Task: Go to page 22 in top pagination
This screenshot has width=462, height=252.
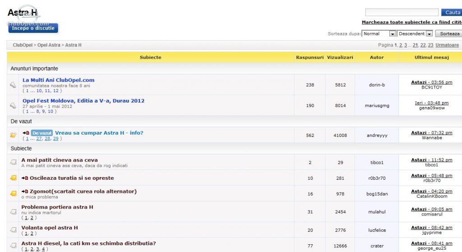Action: pyautogui.click(x=423, y=45)
